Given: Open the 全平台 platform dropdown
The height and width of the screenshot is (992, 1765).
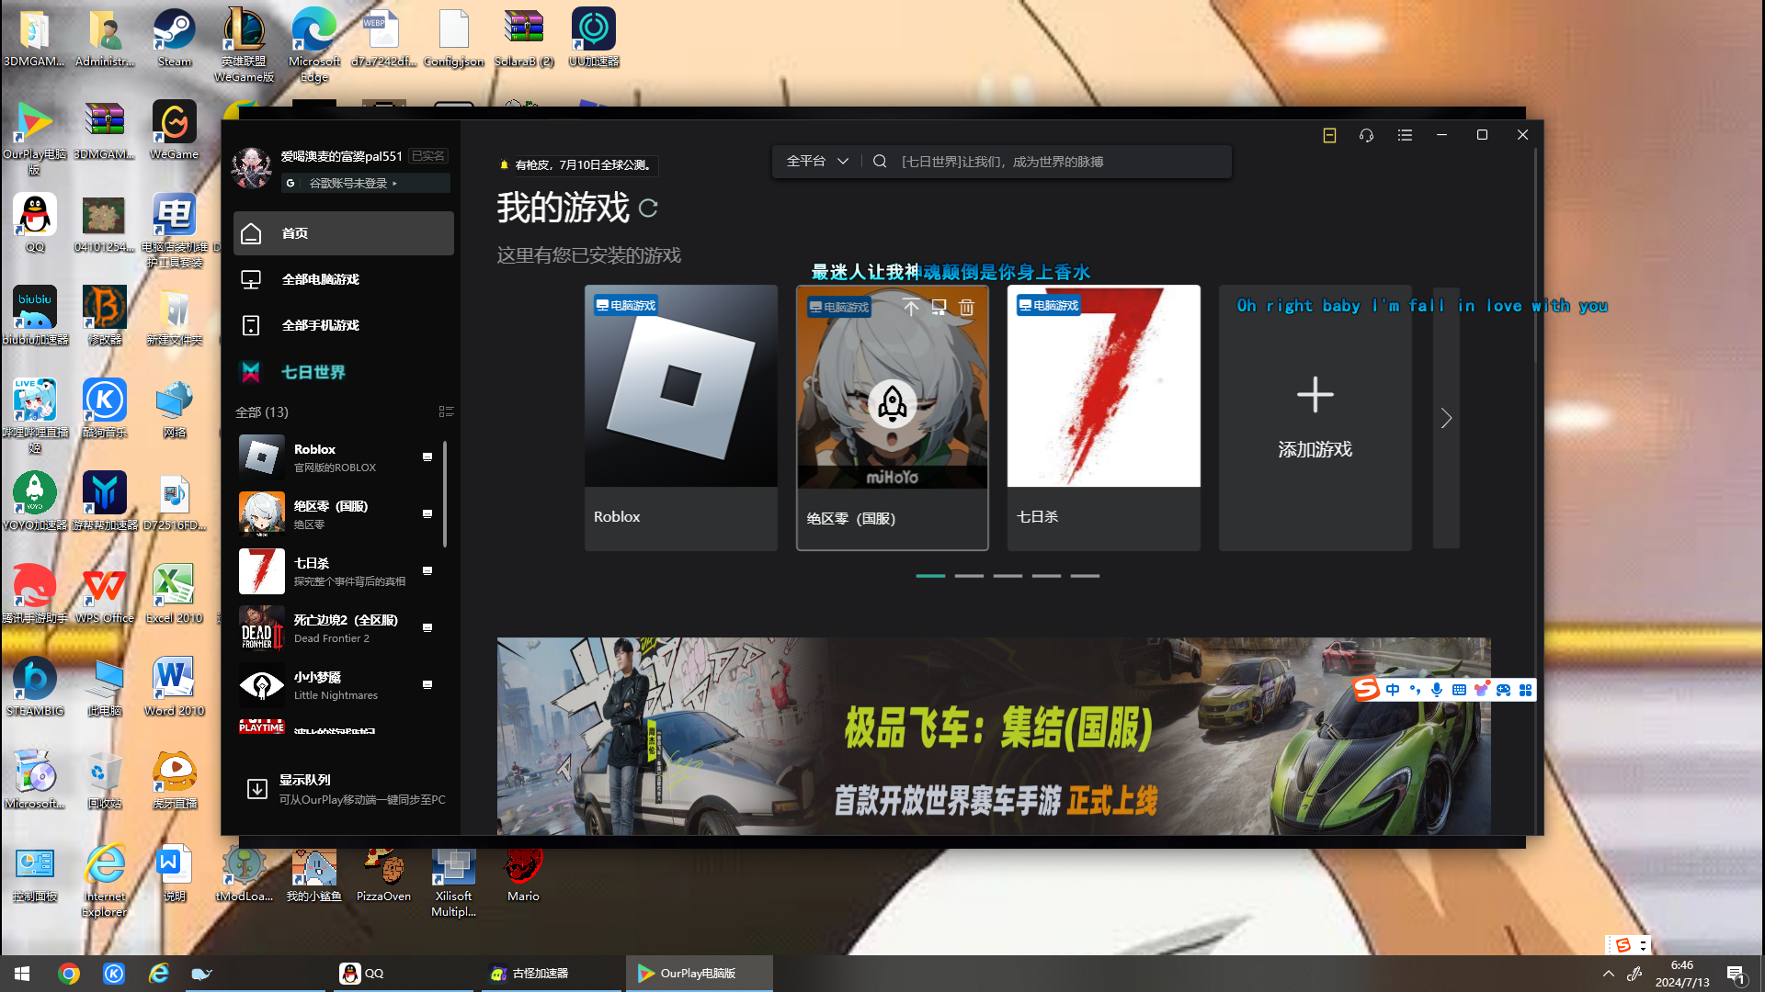Looking at the screenshot, I should point(816,162).
